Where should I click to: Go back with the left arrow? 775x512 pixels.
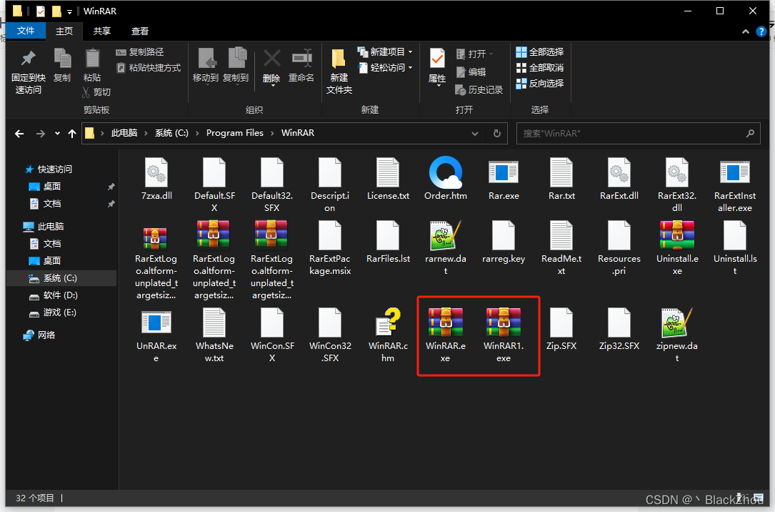pyautogui.click(x=19, y=134)
